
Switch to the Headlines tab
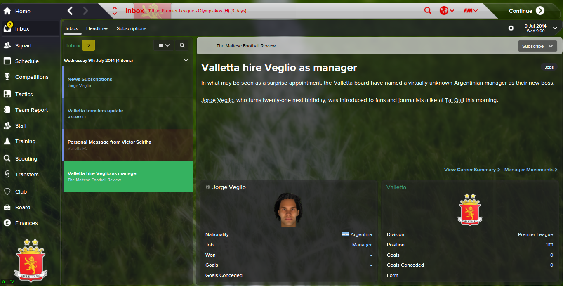[97, 28]
